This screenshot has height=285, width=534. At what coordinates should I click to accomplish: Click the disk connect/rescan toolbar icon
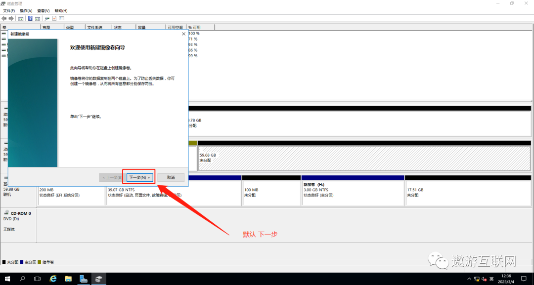point(47,18)
